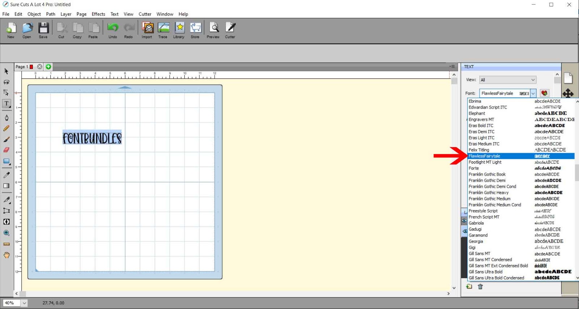The image size is (579, 309).
Task: Choose the Georgia font from list
Action: click(x=521, y=242)
